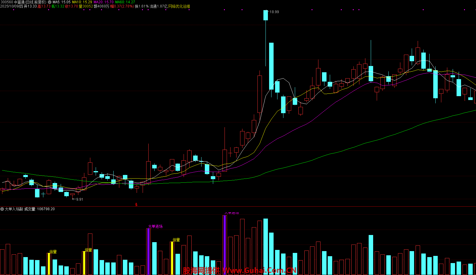Select the MA5 moving average label
The image size is (476, 275).
tap(62, 2)
